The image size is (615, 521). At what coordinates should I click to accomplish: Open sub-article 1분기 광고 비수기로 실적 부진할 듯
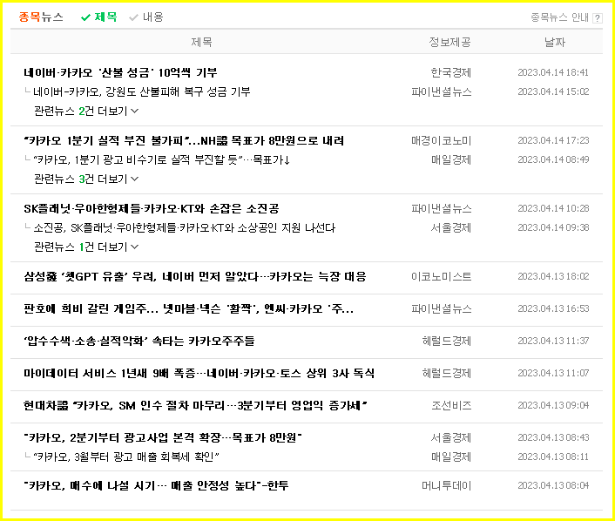(161, 159)
